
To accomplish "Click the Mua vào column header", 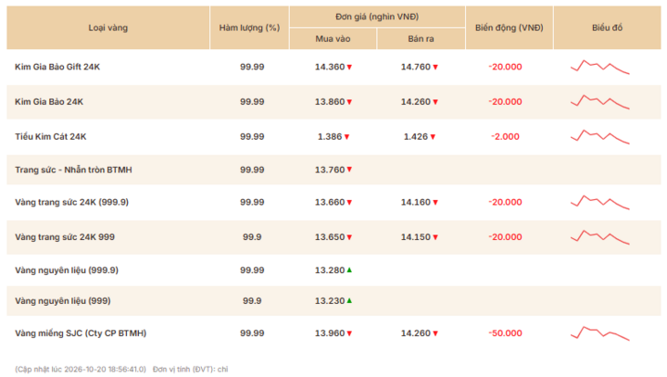I will click(333, 39).
